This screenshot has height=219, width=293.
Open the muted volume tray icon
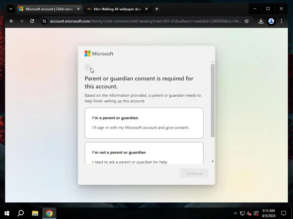click(x=249, y=213)
